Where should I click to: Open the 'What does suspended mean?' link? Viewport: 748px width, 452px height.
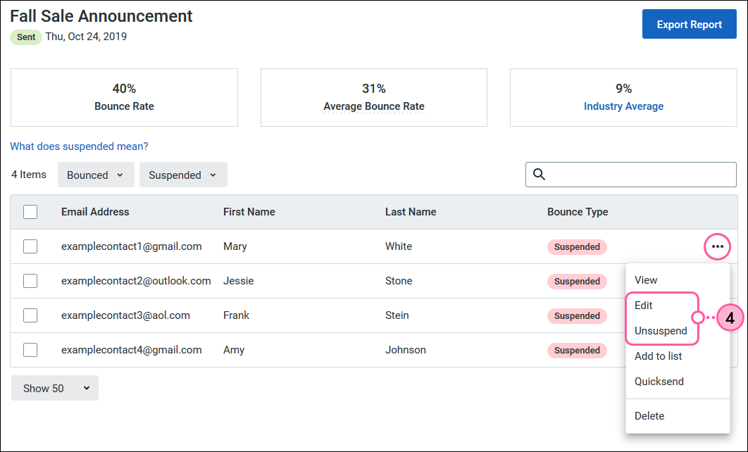tap(79, 146)
